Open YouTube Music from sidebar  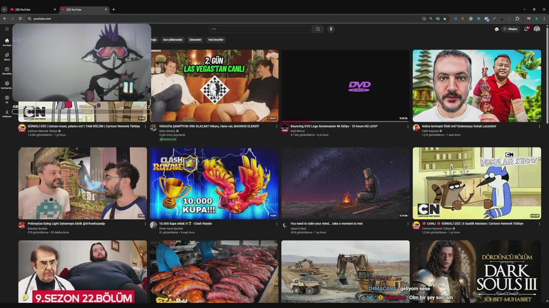point(7,85)
